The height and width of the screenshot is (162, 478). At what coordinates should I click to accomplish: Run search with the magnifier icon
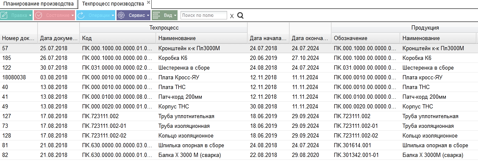coord(240,16)
